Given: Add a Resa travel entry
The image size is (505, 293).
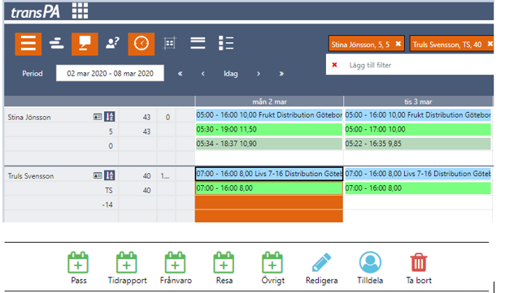Looking at the screenshot, I should pos(224,268).
